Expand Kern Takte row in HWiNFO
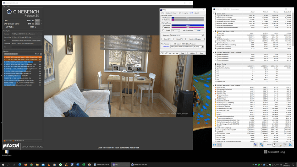Viewport: 297px width, 167px height. click(215, 35)
